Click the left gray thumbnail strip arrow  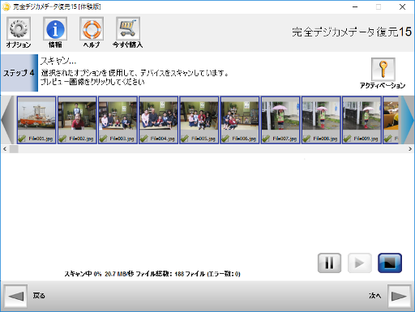pos(7,120)
